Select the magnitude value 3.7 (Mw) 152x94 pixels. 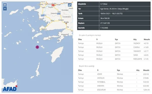tap(104, 4)
